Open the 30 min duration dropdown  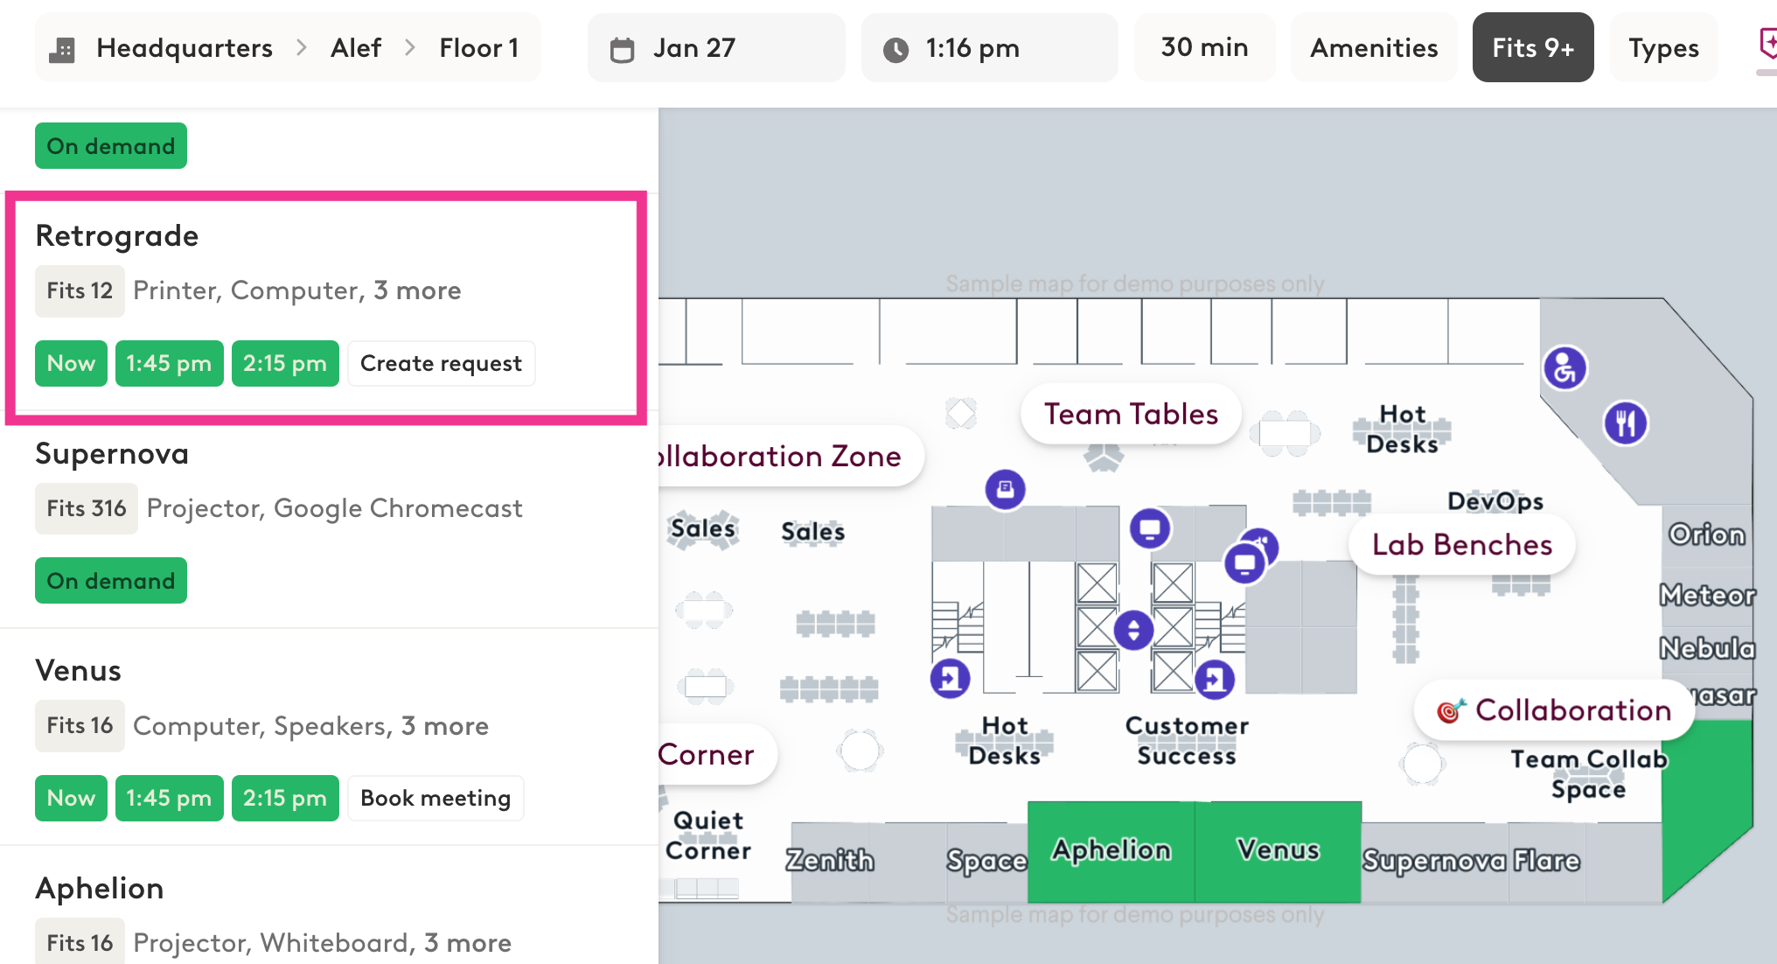point(1204,48)
